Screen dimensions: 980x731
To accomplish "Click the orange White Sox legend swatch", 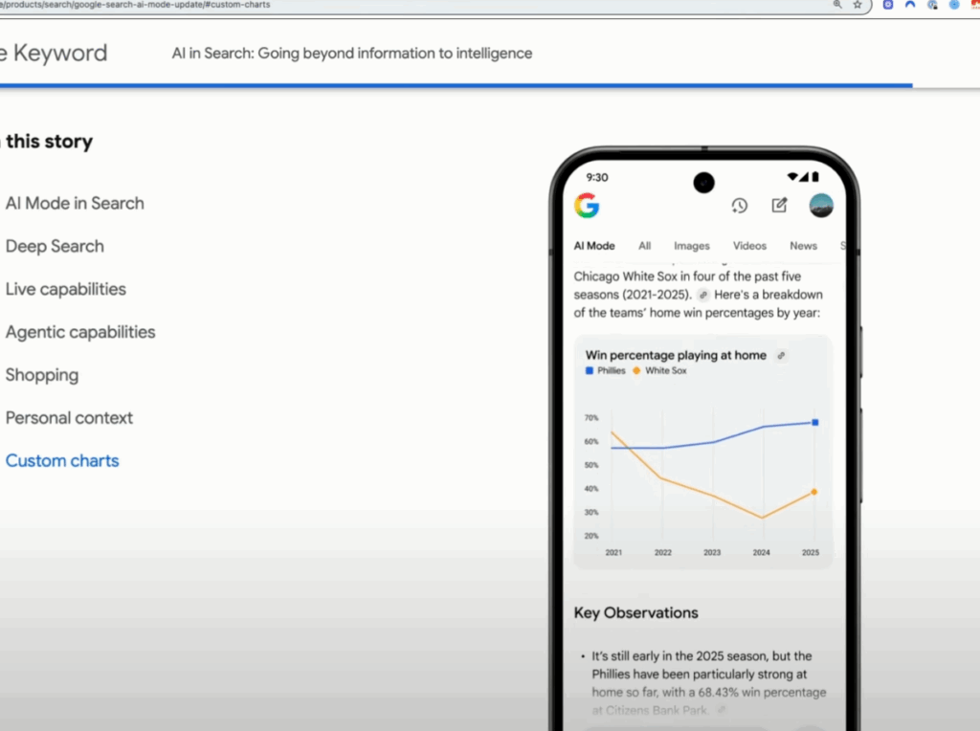I will click(x=636, y=370).
